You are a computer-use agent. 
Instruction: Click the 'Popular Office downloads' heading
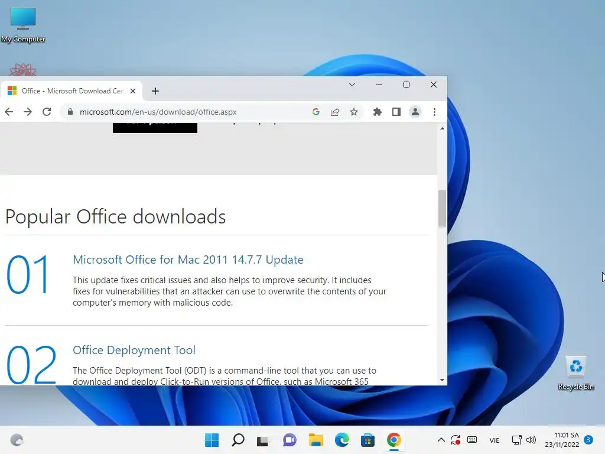pyautogui.click(x=115, y=216)
